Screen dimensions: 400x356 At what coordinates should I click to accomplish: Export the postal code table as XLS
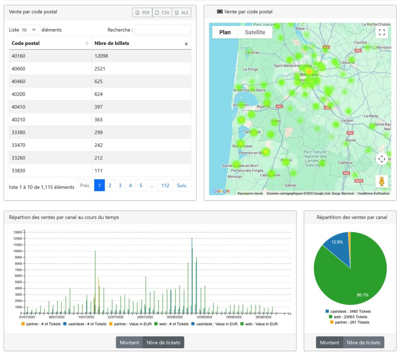(182, 13)
